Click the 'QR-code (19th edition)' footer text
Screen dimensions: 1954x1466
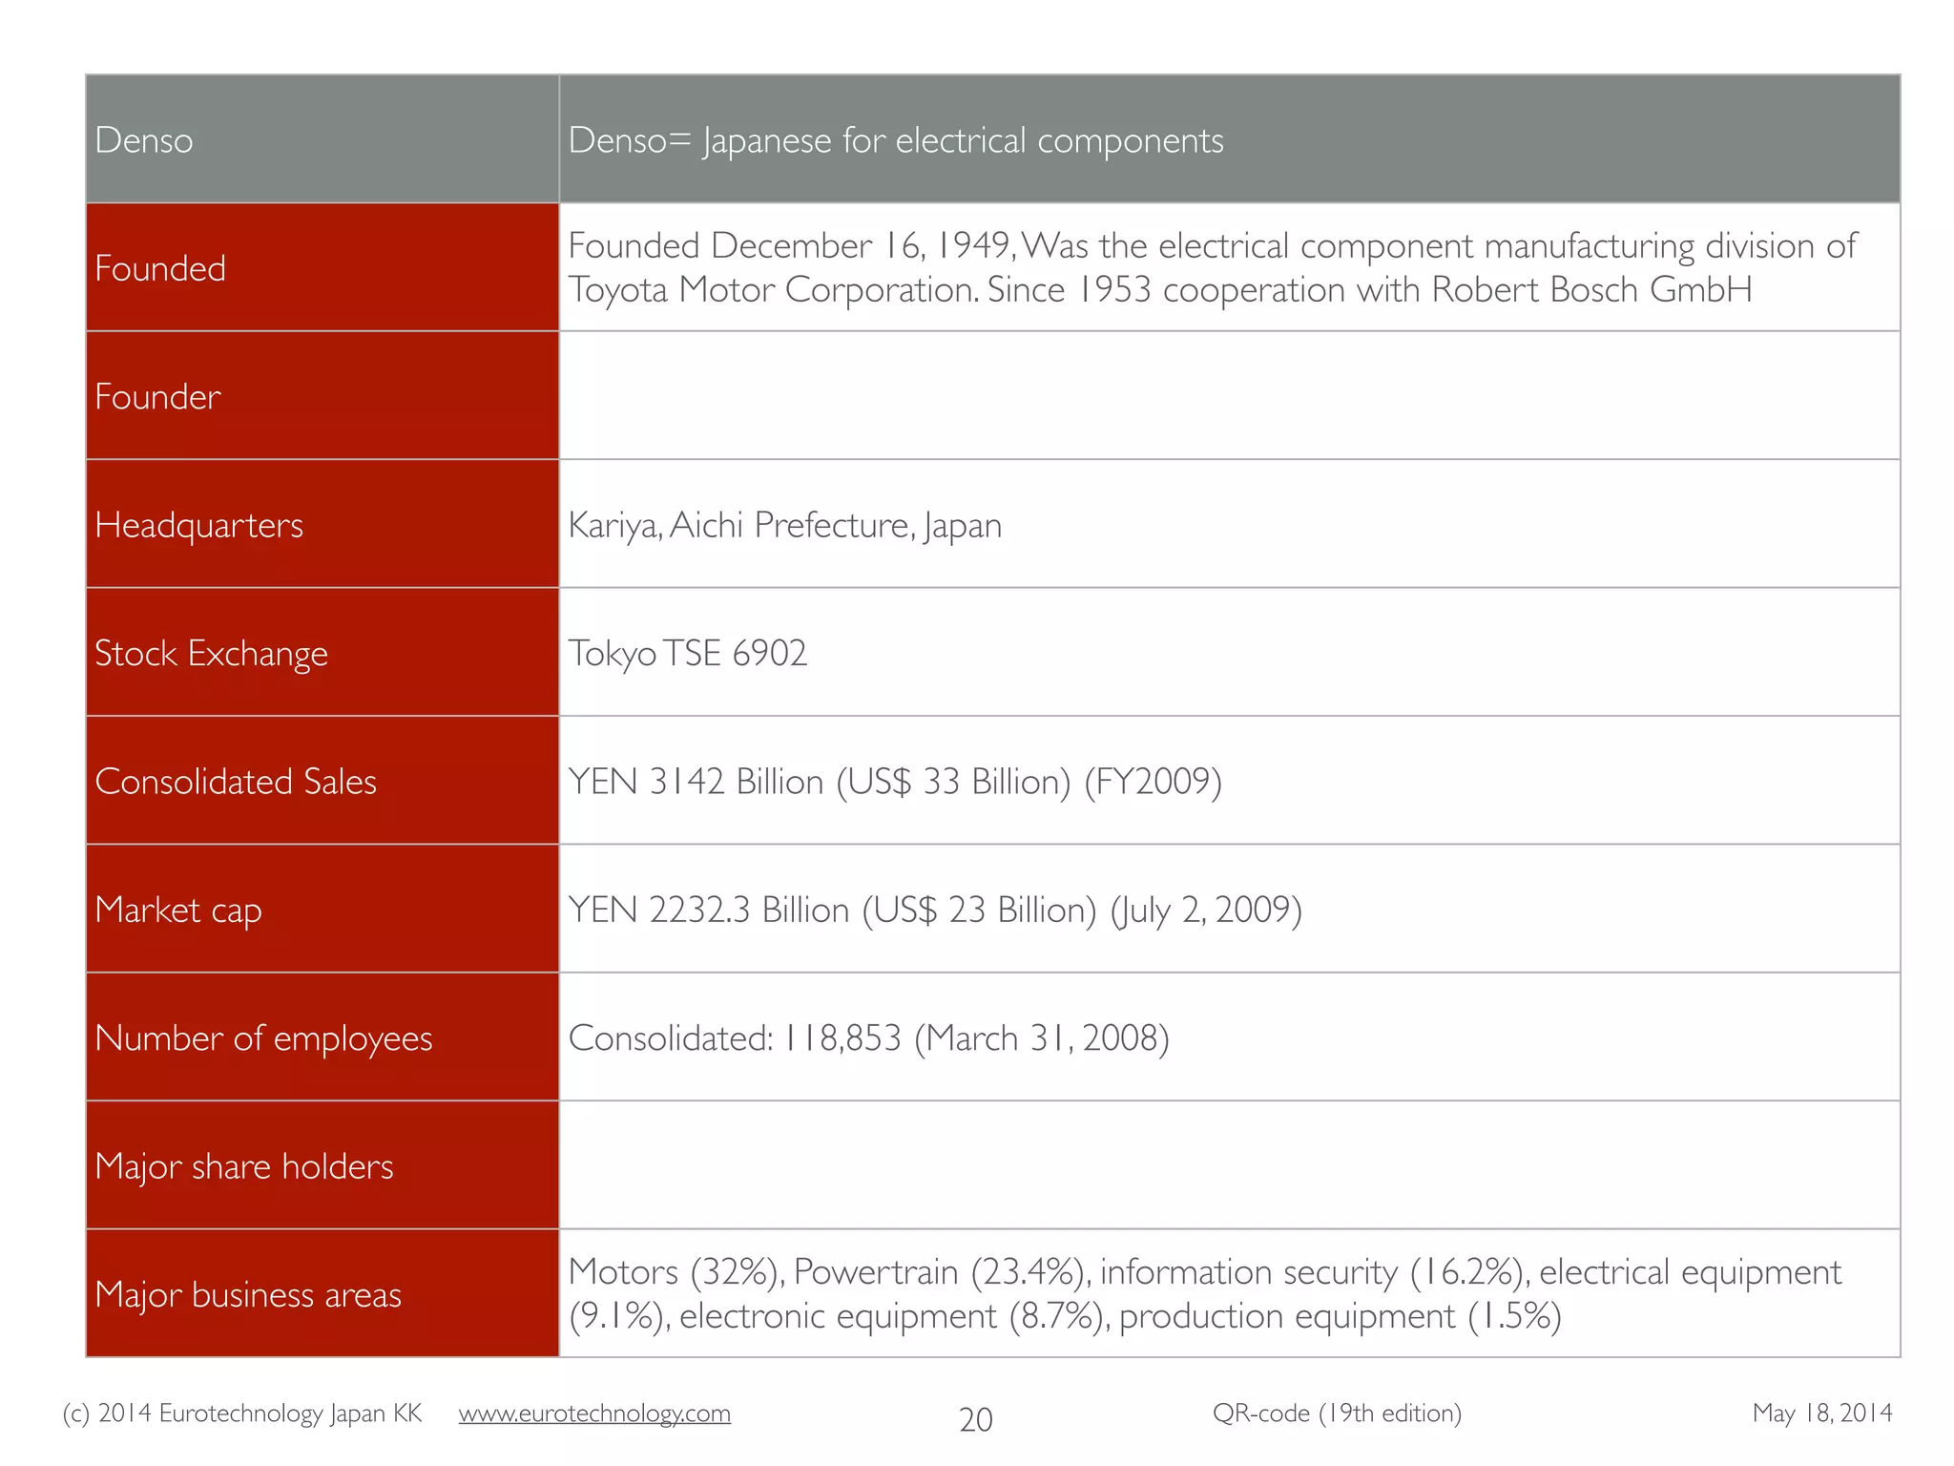coord(1337,1414)
